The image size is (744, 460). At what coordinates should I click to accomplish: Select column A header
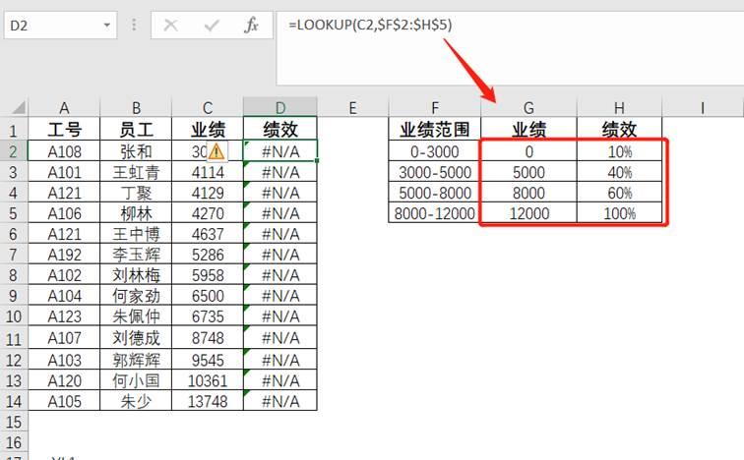(x=64, y=108)
